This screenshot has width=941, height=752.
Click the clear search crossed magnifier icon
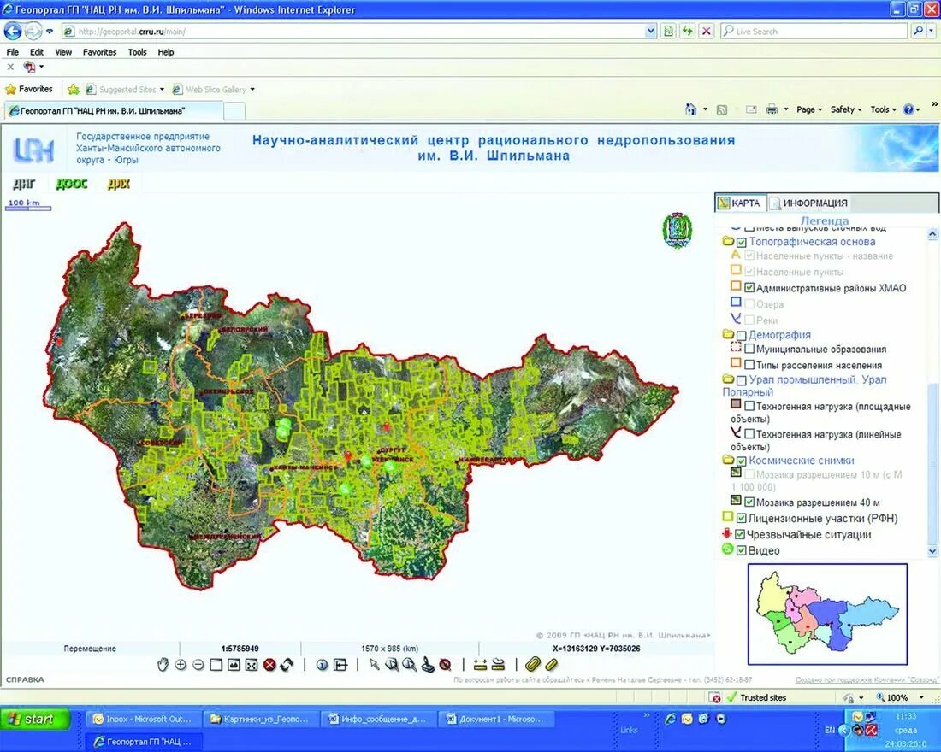[445, 665]
